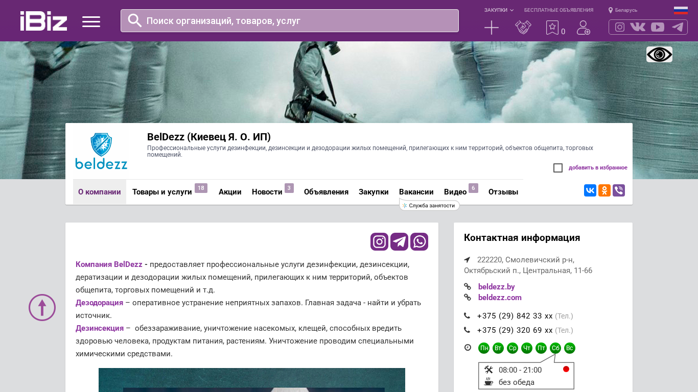Expand the 'Закупки' dropdown in header

click(499, 10)
